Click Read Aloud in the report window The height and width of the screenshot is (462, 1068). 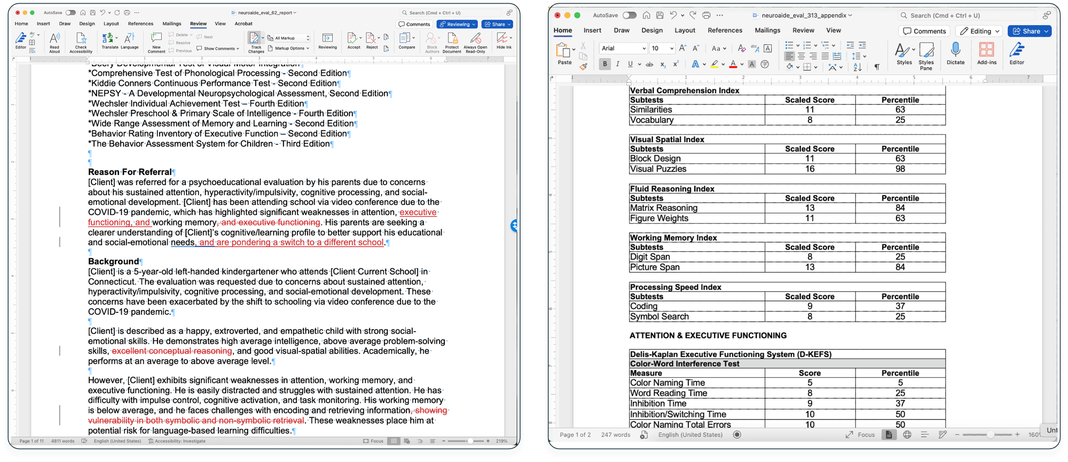click(54, 43)
